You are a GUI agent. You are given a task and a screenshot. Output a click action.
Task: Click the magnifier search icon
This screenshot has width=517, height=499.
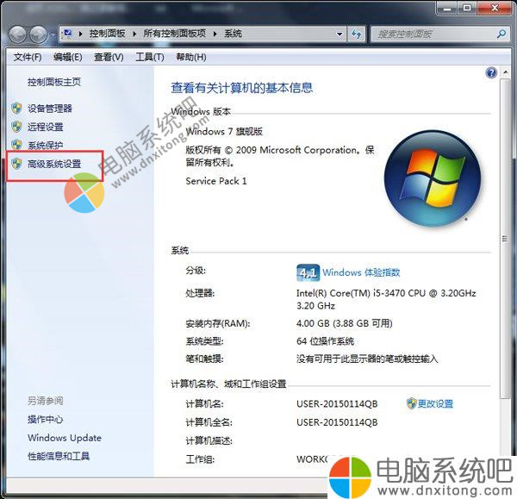(501, 34)
